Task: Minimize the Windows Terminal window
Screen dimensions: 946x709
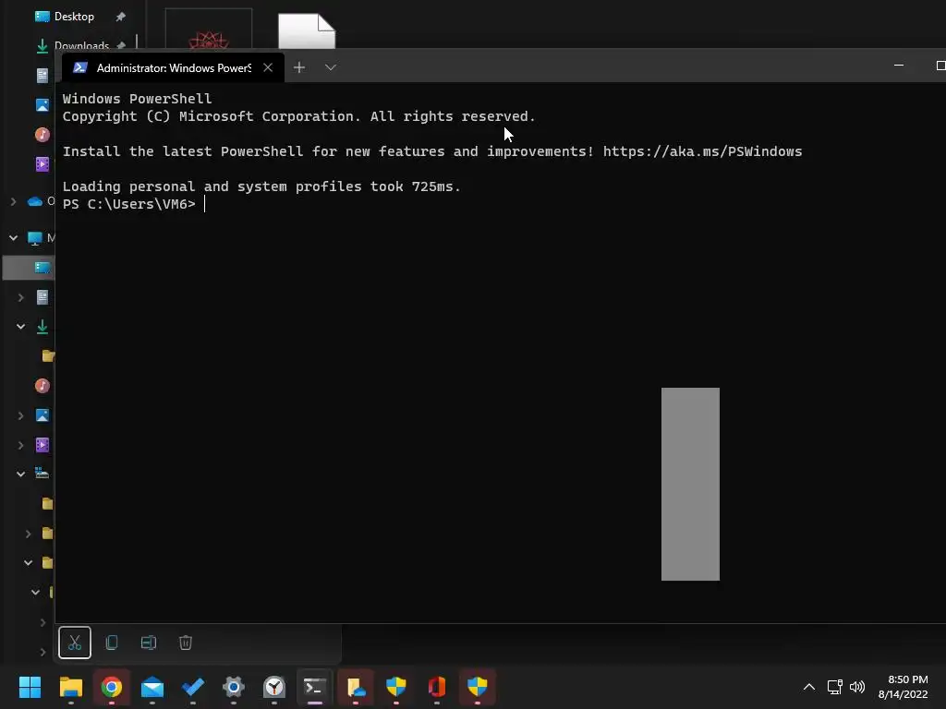Action: [x=899, y=66]
